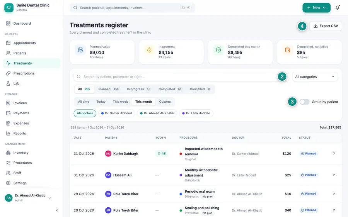Go to Invoices page

pos(32,103)
